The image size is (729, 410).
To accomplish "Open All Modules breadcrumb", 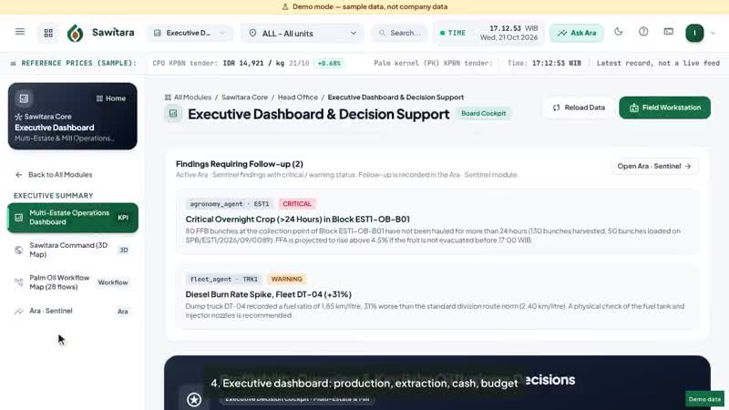I will tap(189, 97).
